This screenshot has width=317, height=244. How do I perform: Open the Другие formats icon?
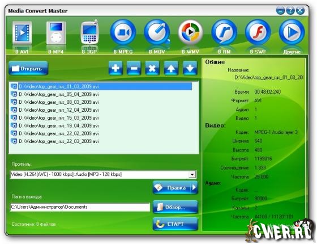[292, 32]
